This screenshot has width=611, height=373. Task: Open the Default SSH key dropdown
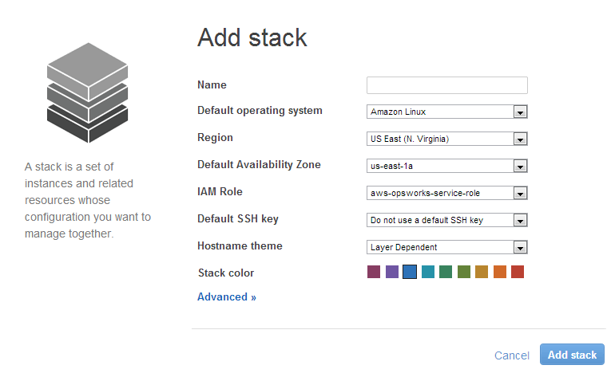point(447,220)
